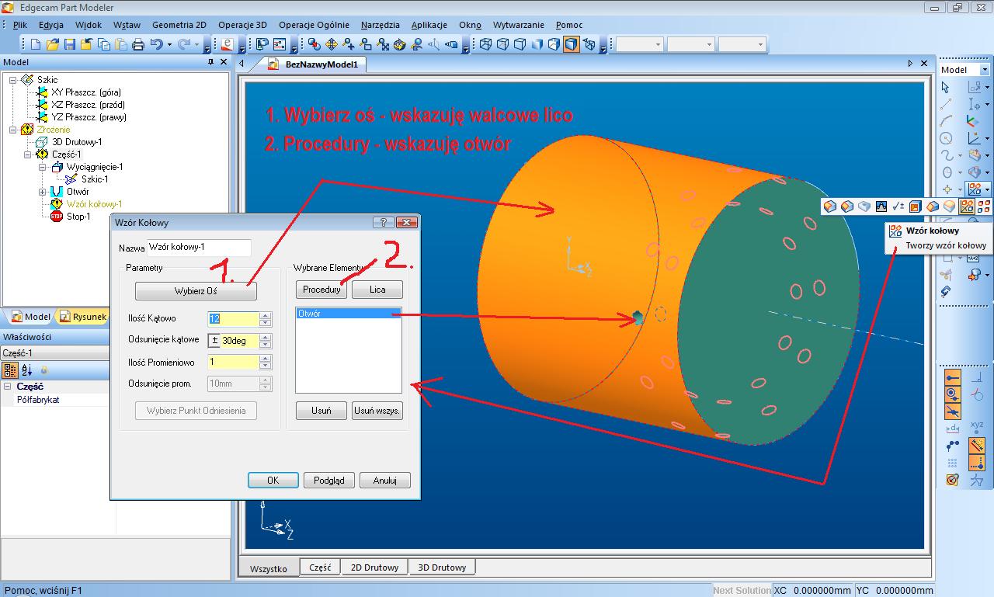
Task: Pick the Line sketch tool in right toolbar
Action: coord(946,104)
